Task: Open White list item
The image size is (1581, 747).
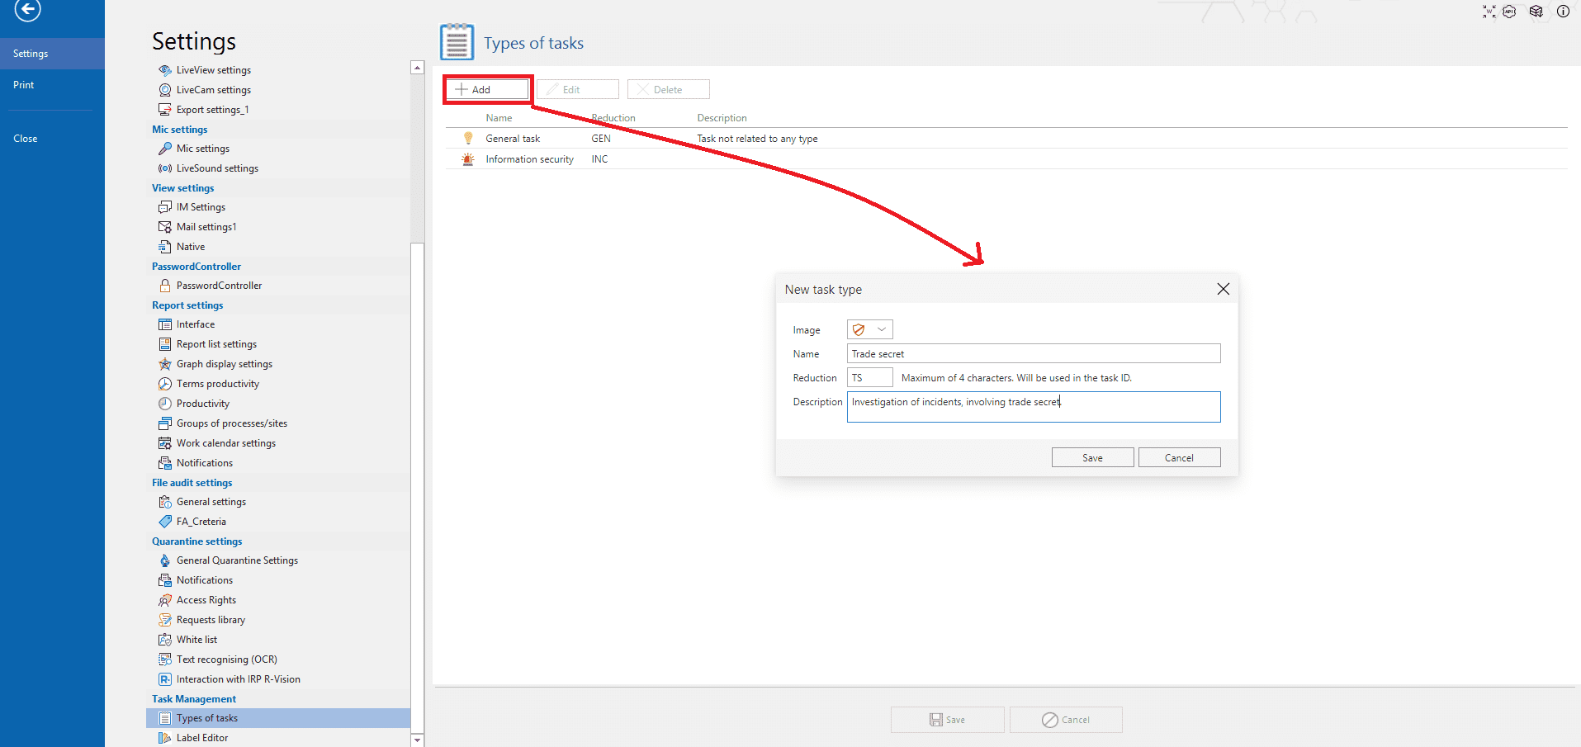Action: pyautogui.click(x=196, y=640)
